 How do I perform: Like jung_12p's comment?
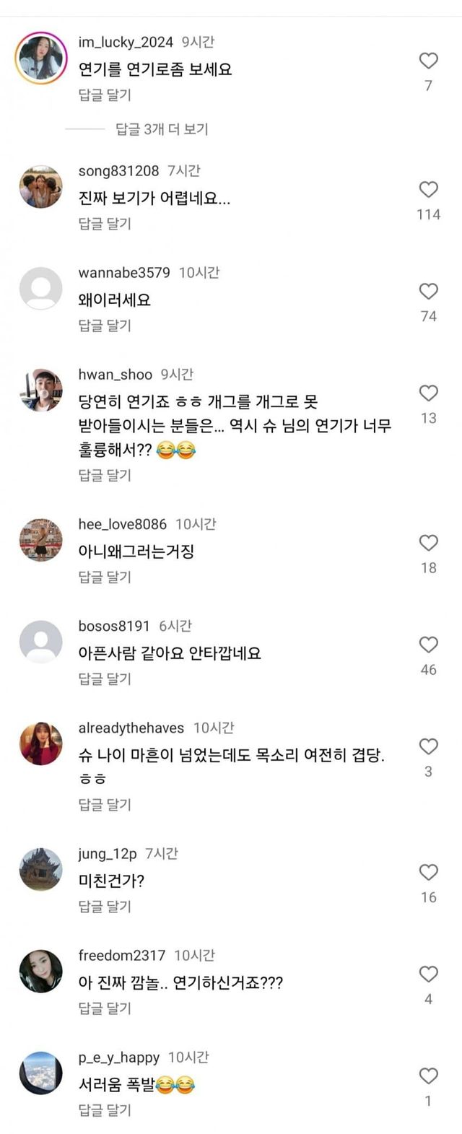[x=428, y=873]
